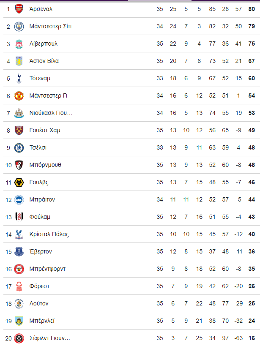Click the Manchester United crest
Image resolution: width=260 pixels, height=346 pixels.
pos(19,96)
